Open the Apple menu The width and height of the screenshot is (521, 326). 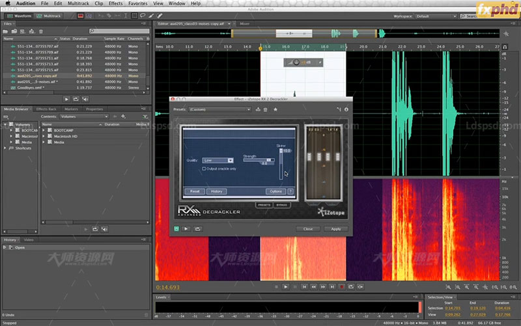point(7,3)
